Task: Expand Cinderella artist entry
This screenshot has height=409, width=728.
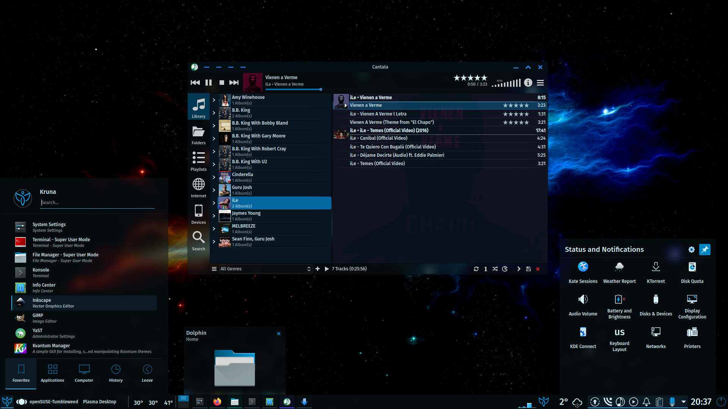Action: tap(214, 177)
